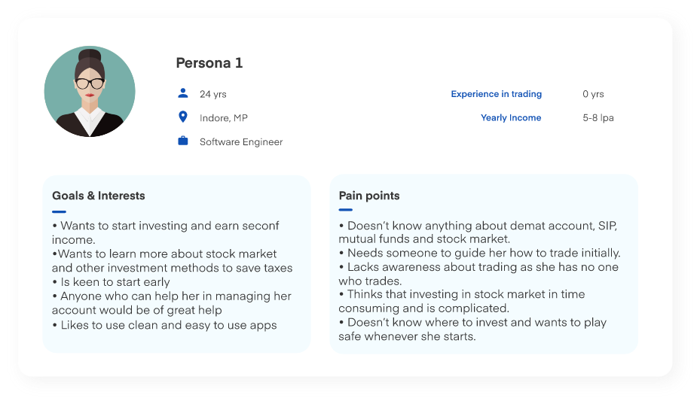
Task: Click the 'Lacks awareness about trading' bullet
Action: click(x=478, y=267)
